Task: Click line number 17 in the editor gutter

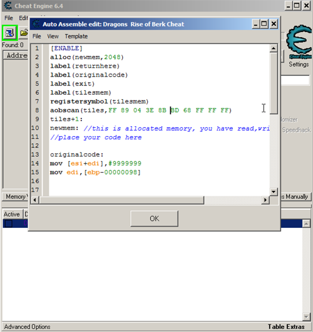Action: point(35,190)
